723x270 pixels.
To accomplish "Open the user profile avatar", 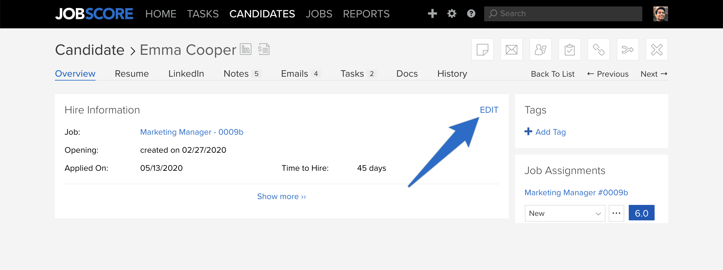I will click(x=660, y=14).
